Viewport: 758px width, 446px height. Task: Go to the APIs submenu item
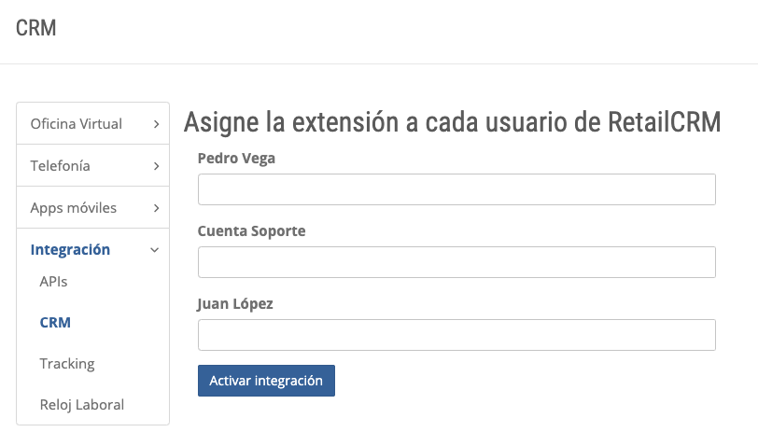click(x=53, y=282)
